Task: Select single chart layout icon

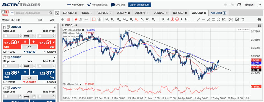Action: (x=94, y=19)
